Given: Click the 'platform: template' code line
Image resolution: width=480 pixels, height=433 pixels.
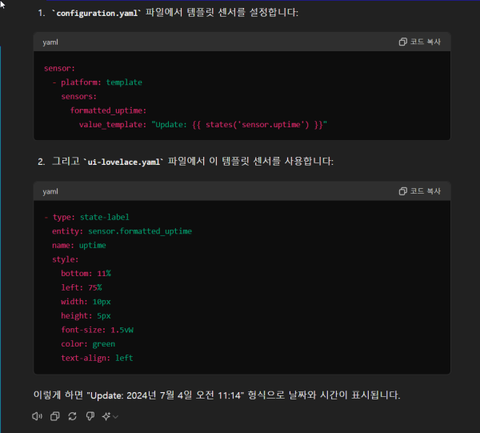Looking at the screenshot, I should tap(98, 82).
